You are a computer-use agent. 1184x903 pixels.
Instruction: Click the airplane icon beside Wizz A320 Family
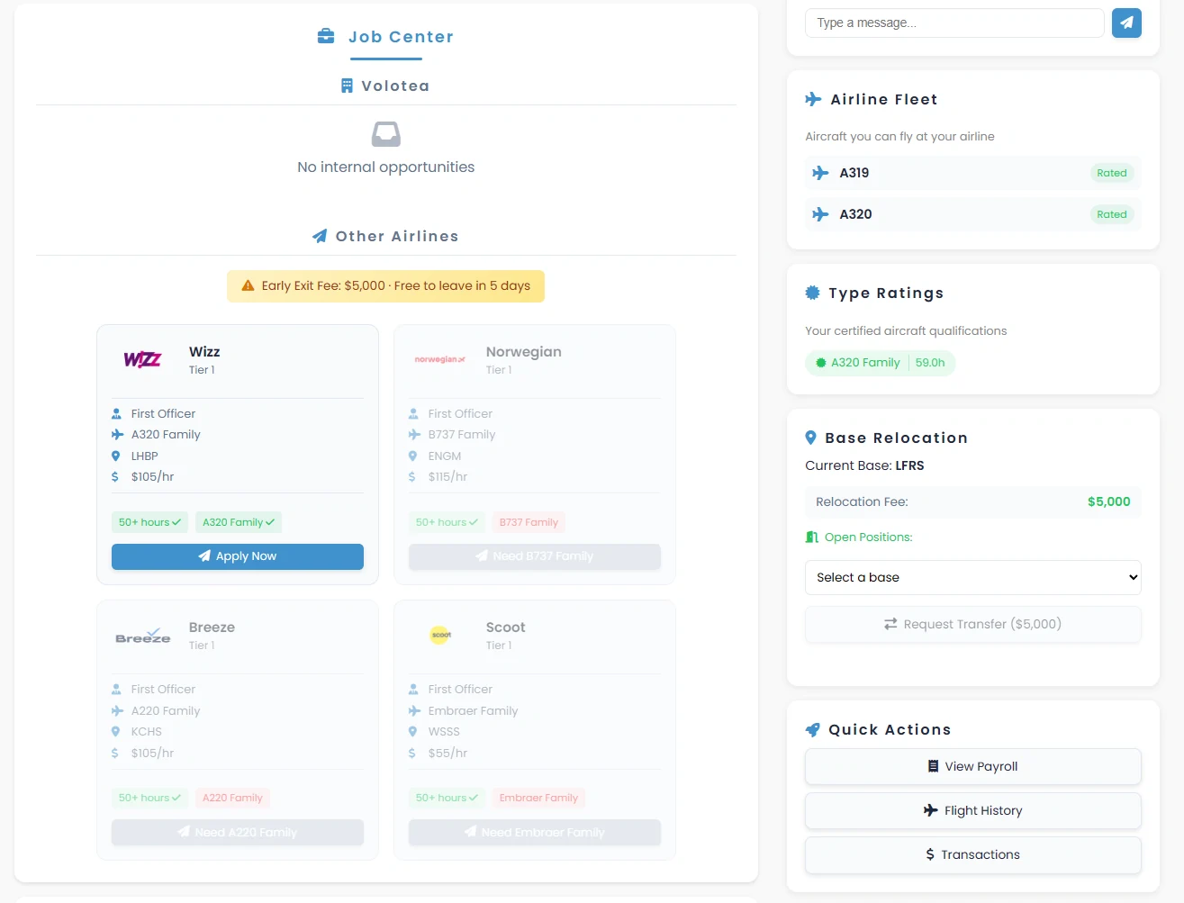point(117,435)
